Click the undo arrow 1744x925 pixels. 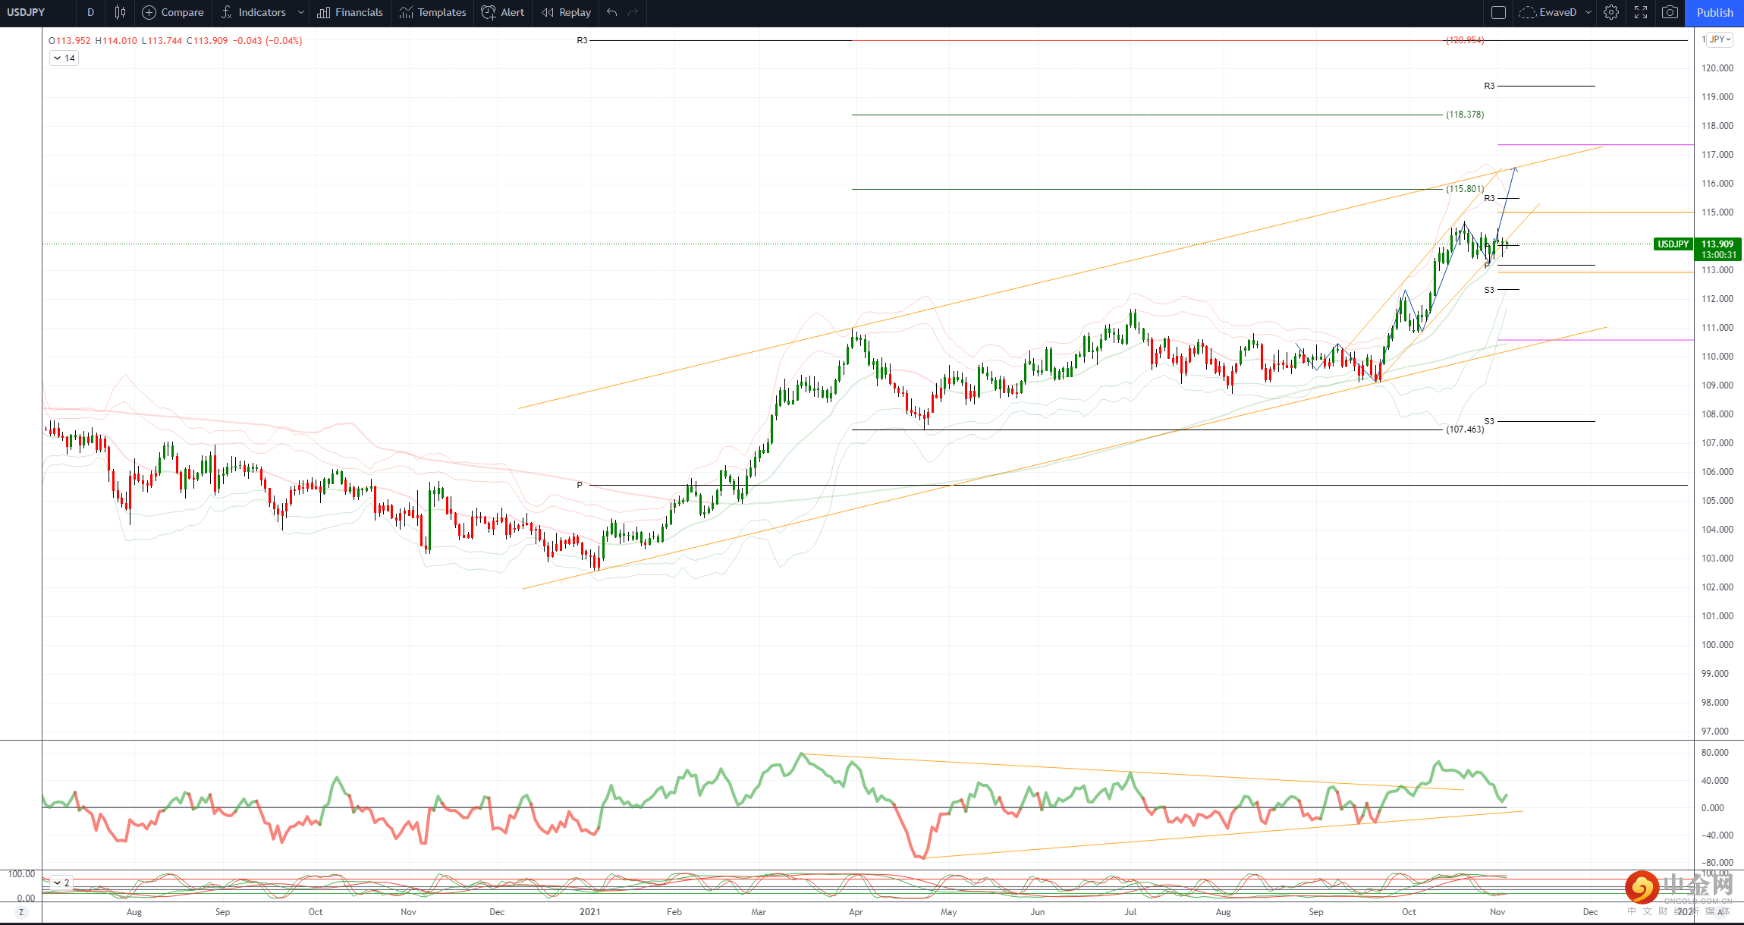(612, 12)
